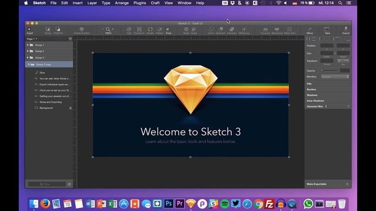The image size is (376, 211).
Task: Toggle the Gaussian Blur checkbox
Action: [x=348, y=107]
